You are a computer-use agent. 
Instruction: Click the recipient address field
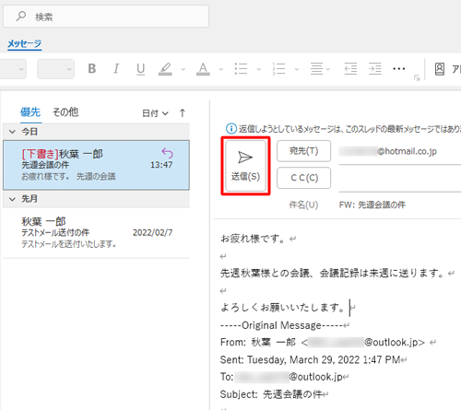tap(399, 152)
